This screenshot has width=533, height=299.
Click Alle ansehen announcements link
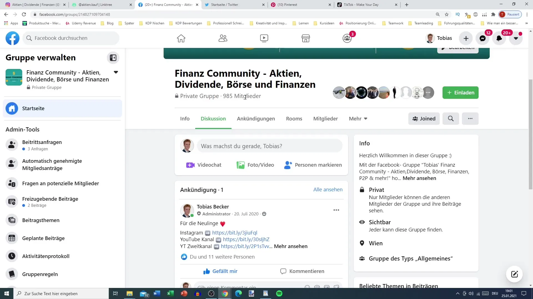[x=328, y=189]
